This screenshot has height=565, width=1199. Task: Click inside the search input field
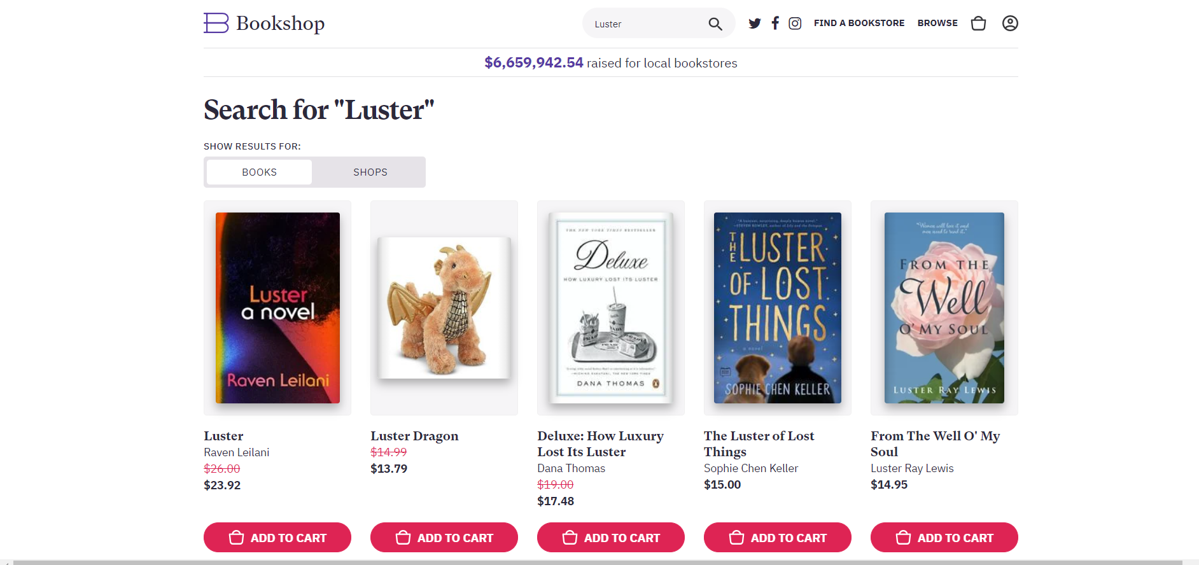pos(643,23)
